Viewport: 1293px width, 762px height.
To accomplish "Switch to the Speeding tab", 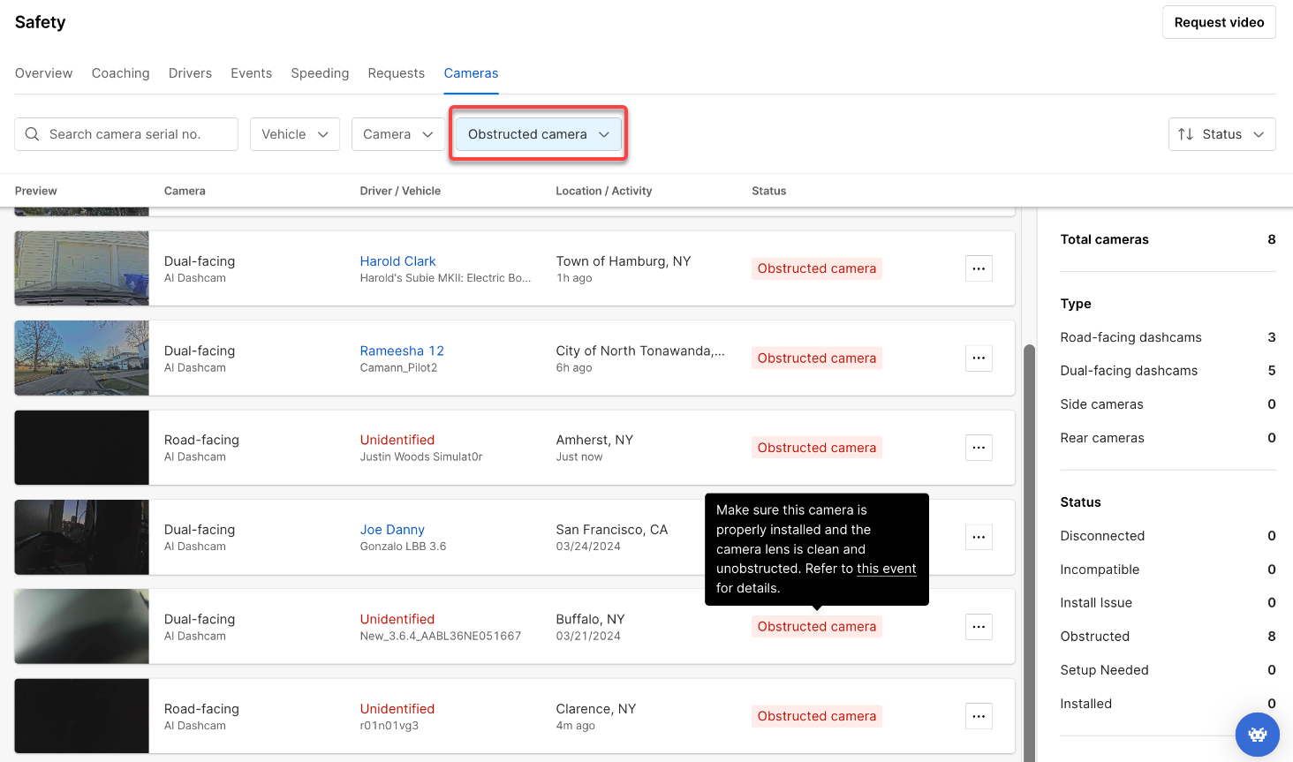I will [320, 73].
